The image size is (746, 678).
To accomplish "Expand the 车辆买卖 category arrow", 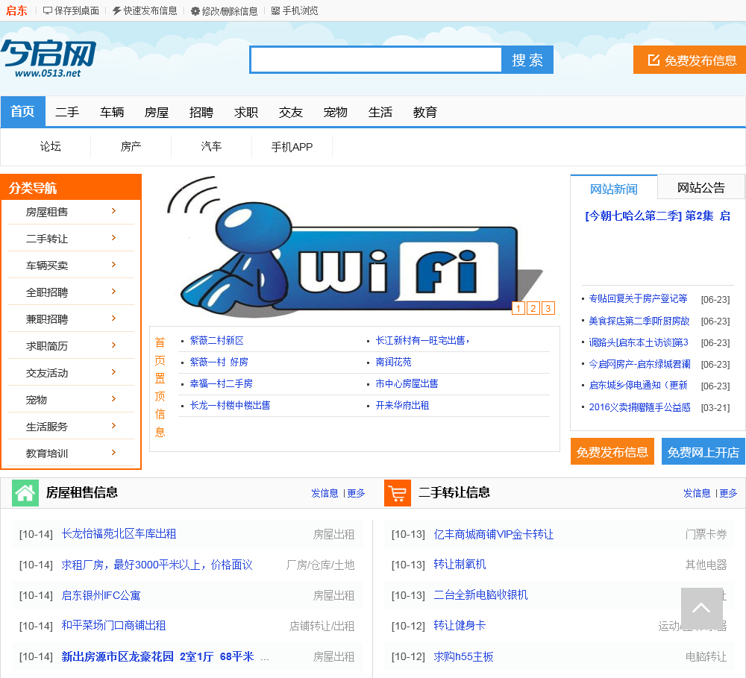I will click(x=113, y=265).
